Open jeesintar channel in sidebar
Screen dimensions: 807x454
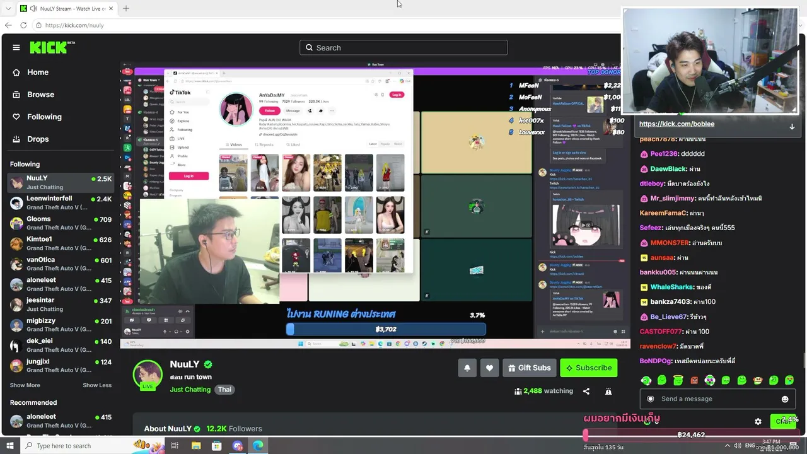[x=61, y=305]
